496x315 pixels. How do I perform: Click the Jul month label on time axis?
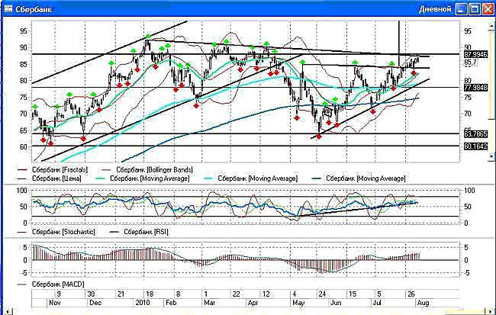(x=377, y=303)
